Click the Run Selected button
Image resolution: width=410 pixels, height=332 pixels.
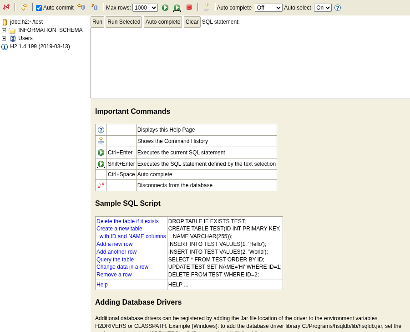[124, 22]
